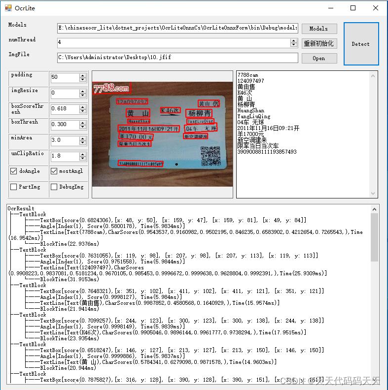This screenshot has height=390, width=388.
Task: Decrease padding value with down arrow
Action: coord(83,80)
